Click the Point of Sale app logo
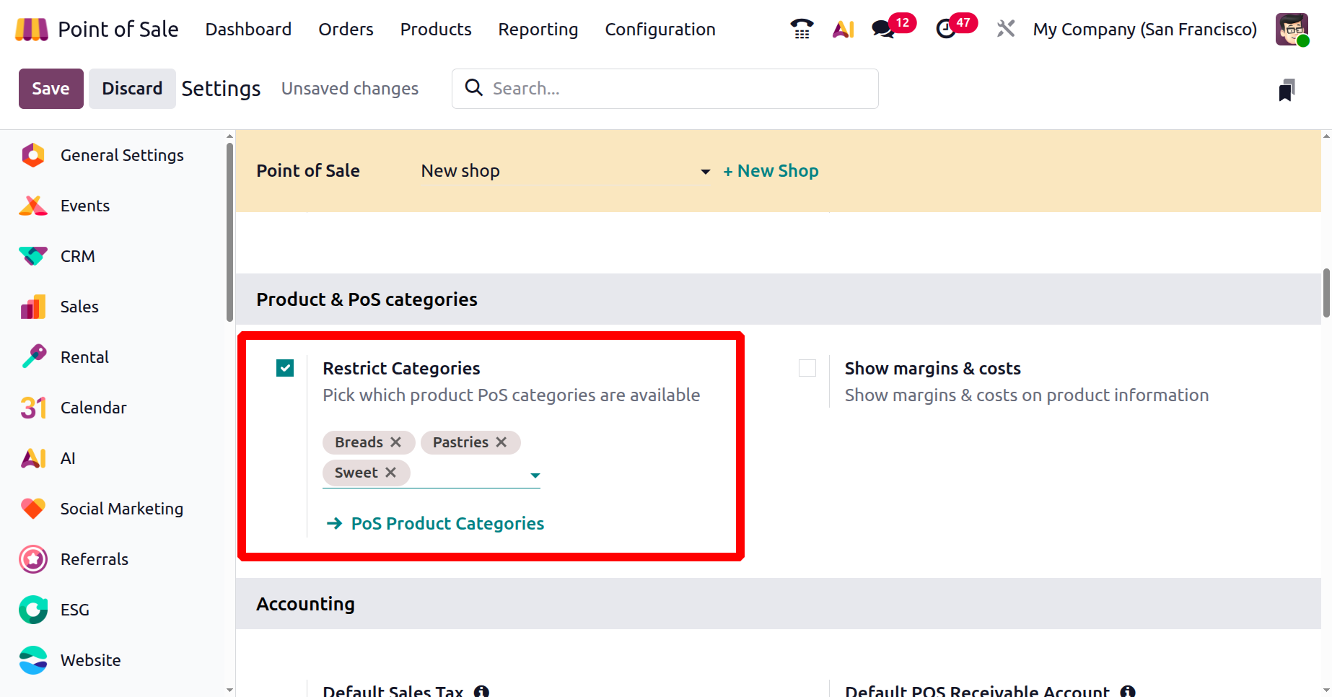Screen dimensions: 1332x697 [31, 30]
